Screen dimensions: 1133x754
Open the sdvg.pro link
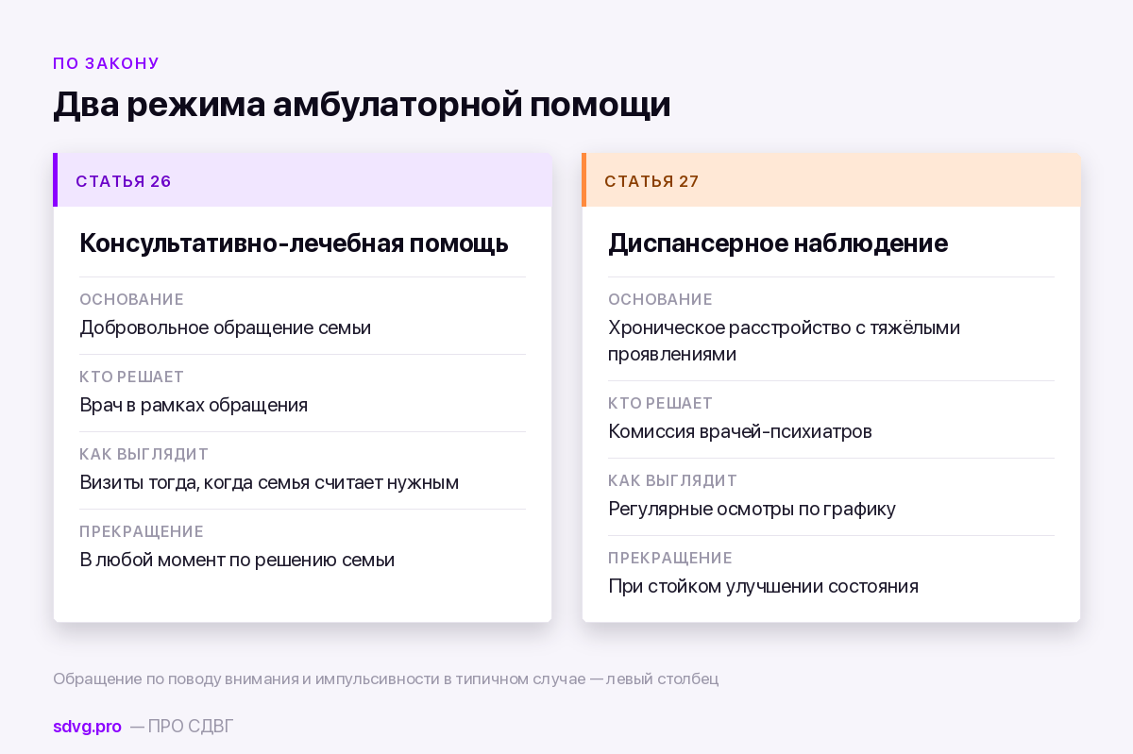[x=87, y=727]
